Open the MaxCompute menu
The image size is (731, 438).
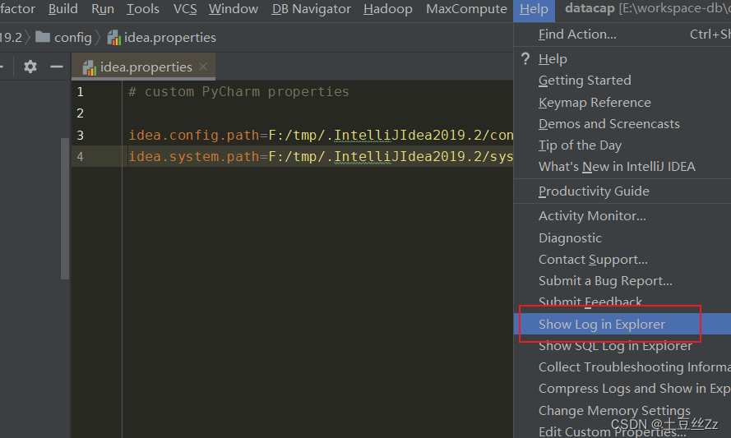[466, 9]
